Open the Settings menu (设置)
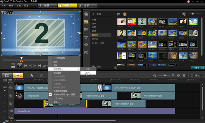205x123 pixels. [26, 5]
